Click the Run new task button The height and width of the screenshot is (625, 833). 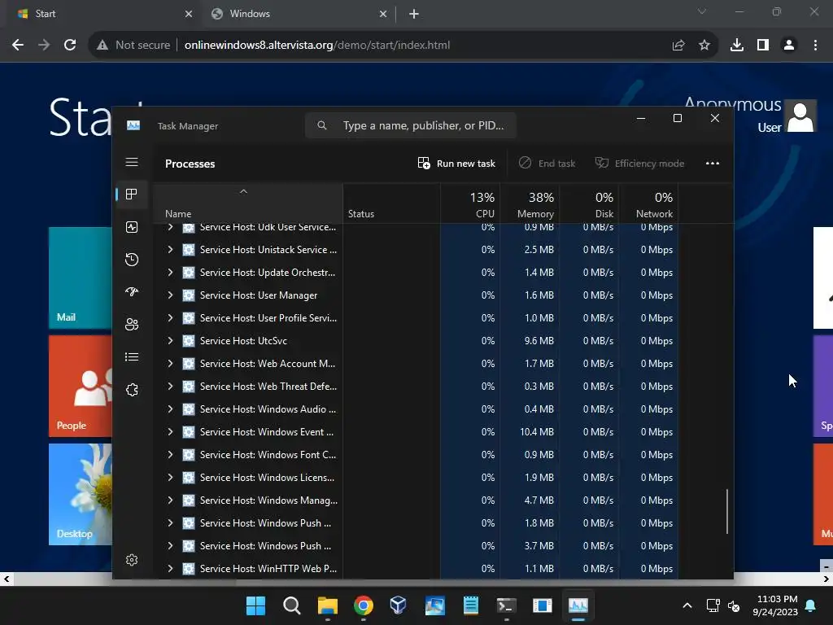tap(457, 163)
